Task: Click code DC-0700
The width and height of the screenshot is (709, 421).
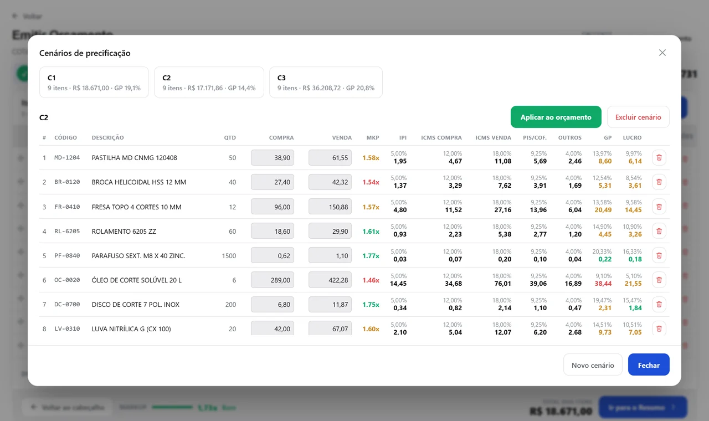Action: click(x=67, y=304)
